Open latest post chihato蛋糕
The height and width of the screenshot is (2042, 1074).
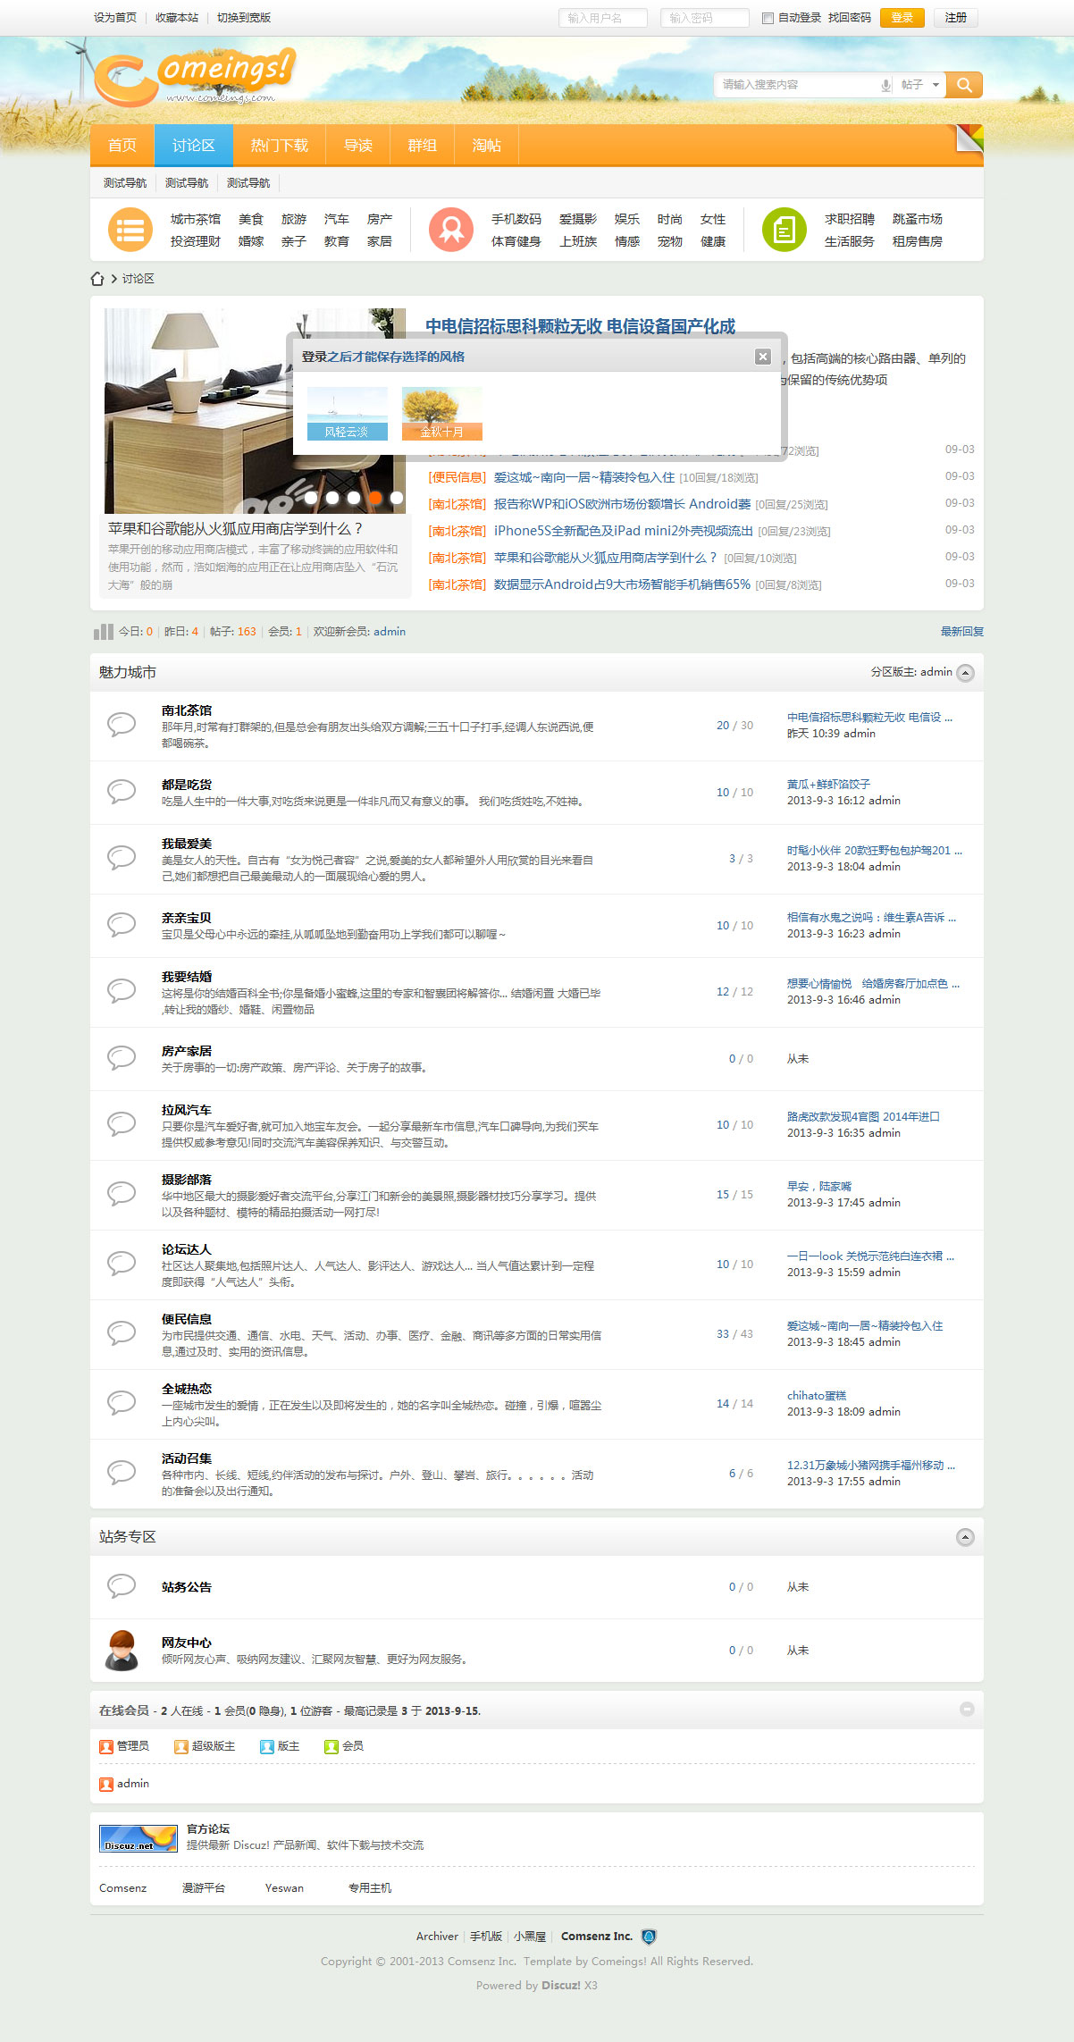(817, 1395)
